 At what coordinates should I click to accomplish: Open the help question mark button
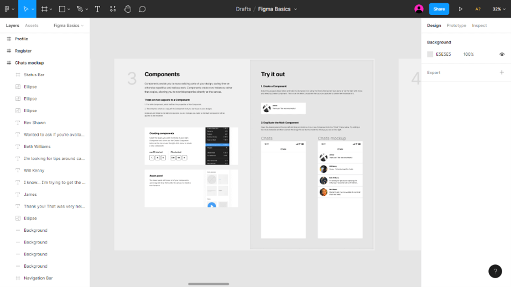click(495, 271)
